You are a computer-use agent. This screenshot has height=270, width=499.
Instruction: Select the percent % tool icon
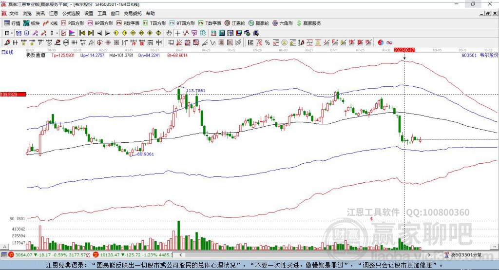pyautogui.click(x=268, y=43)
